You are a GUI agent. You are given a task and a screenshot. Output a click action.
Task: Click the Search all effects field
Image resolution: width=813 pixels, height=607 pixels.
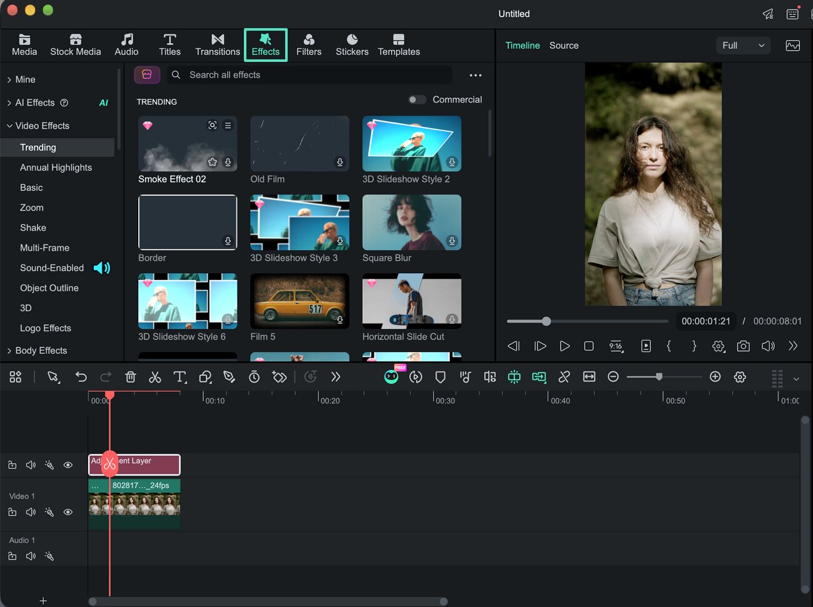(310, 75)
